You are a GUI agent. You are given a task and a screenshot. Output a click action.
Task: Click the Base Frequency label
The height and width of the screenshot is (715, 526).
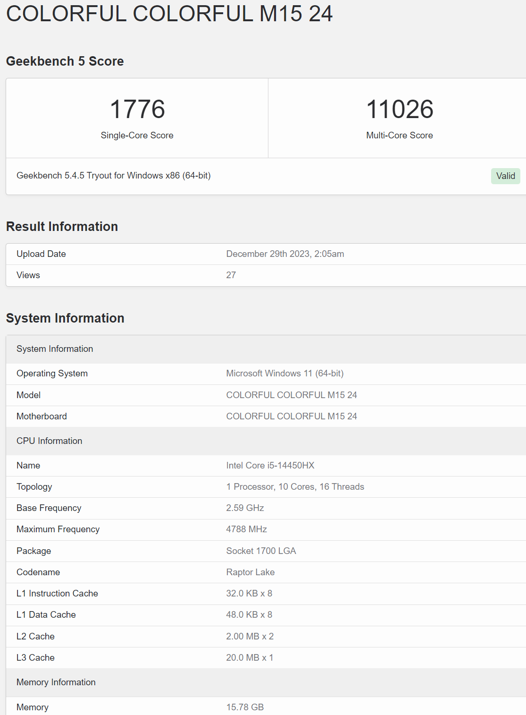[49, 508]
